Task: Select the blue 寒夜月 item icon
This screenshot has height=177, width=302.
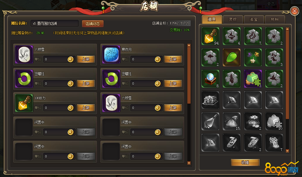Action: [111, 54]
